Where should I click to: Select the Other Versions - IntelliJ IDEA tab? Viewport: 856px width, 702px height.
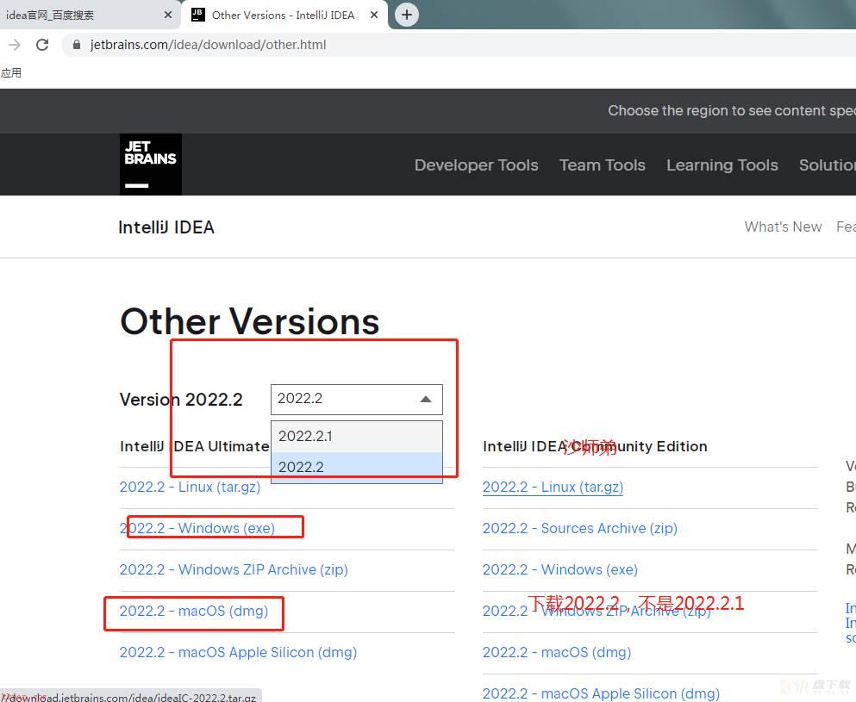tap(283, 16)
